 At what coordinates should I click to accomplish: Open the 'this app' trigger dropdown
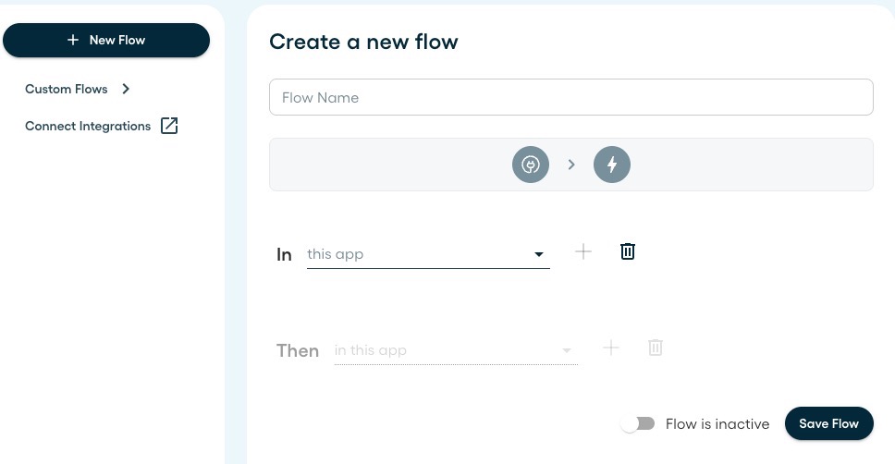[x=428, y=254]
